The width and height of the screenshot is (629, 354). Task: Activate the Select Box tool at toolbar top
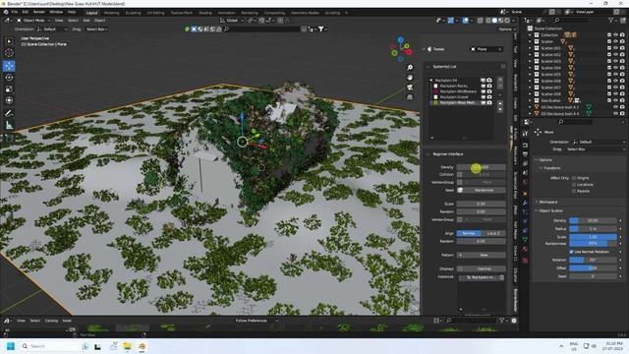9,41
